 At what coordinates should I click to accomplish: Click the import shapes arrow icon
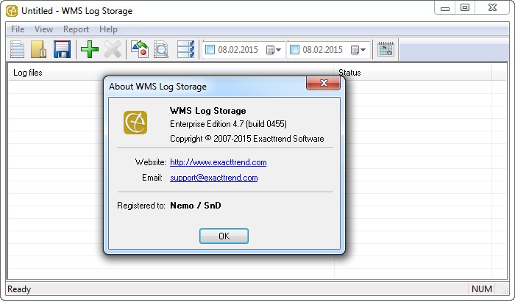click(x=140, y=49)
